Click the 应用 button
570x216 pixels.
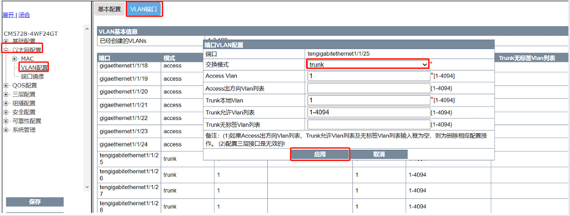(x=320, y=154)
